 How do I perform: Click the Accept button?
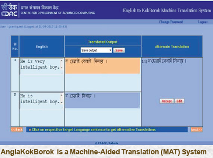(x=167, y=101)
